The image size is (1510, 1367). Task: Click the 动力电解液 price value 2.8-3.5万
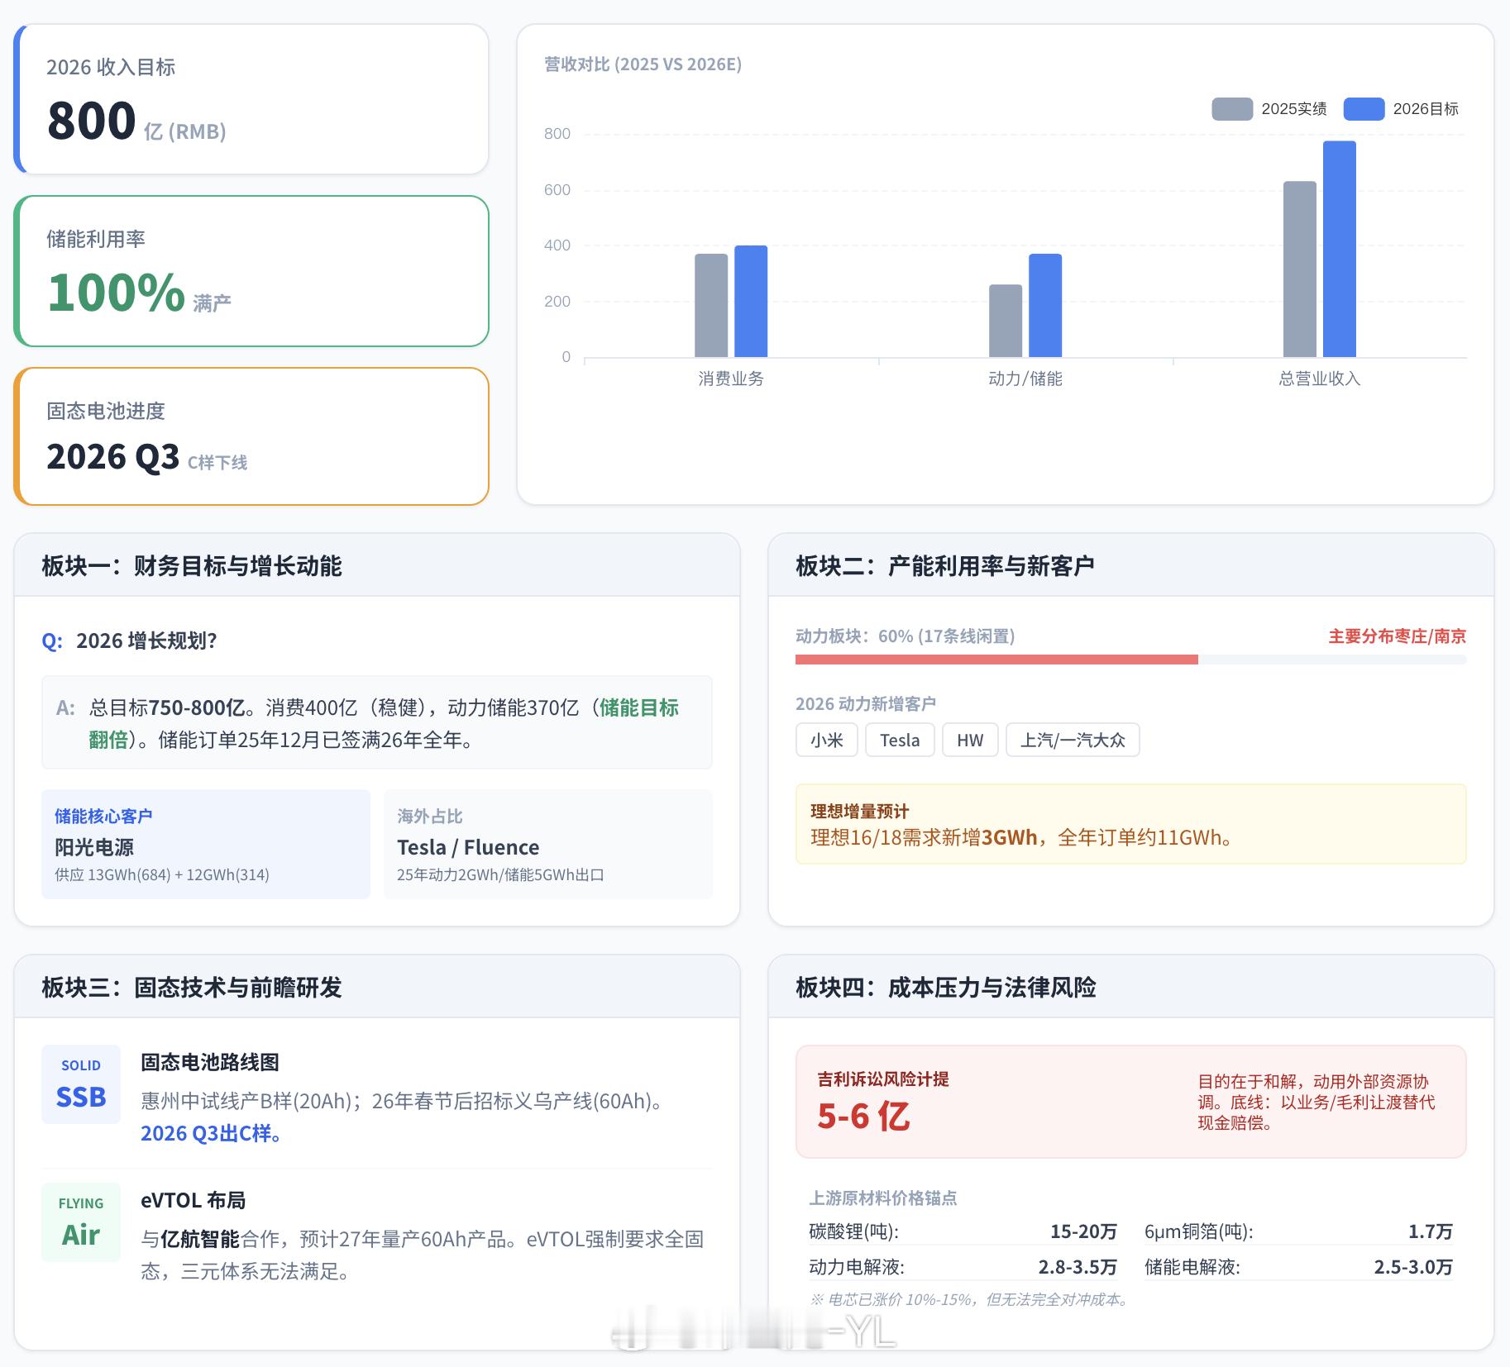pos(1078,1268)
